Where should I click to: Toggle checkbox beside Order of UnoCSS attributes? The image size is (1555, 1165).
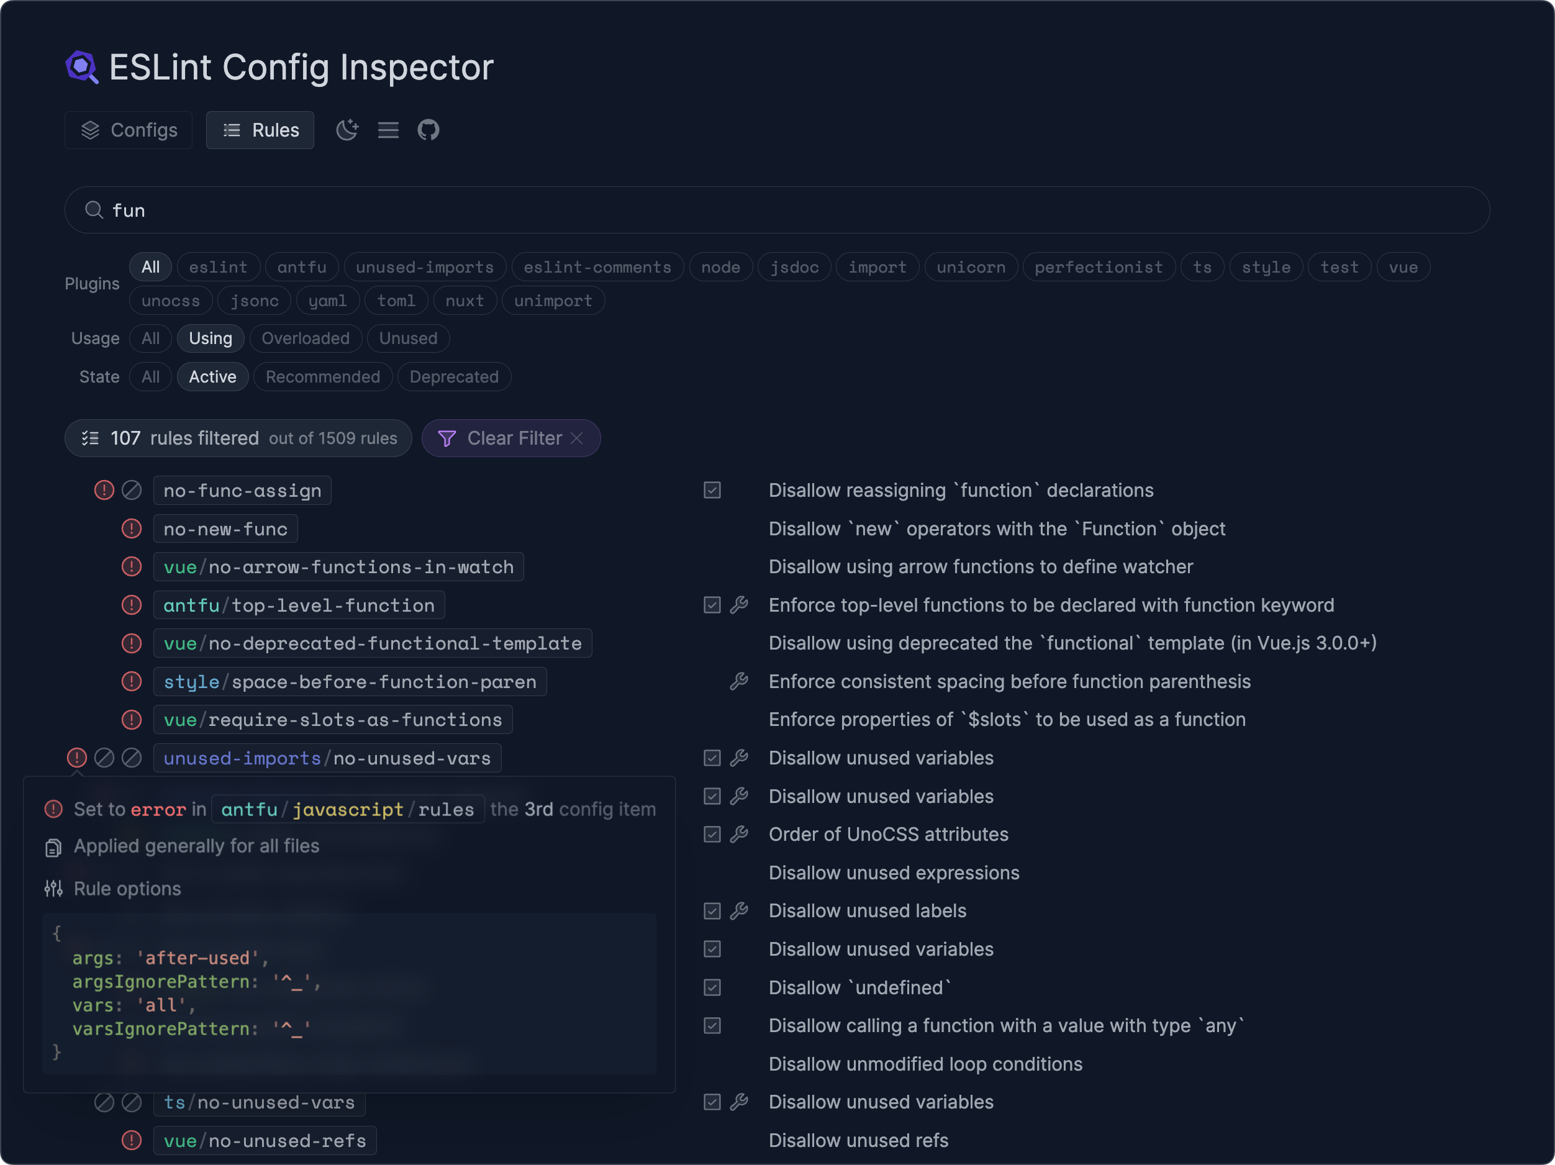point(712,834)
